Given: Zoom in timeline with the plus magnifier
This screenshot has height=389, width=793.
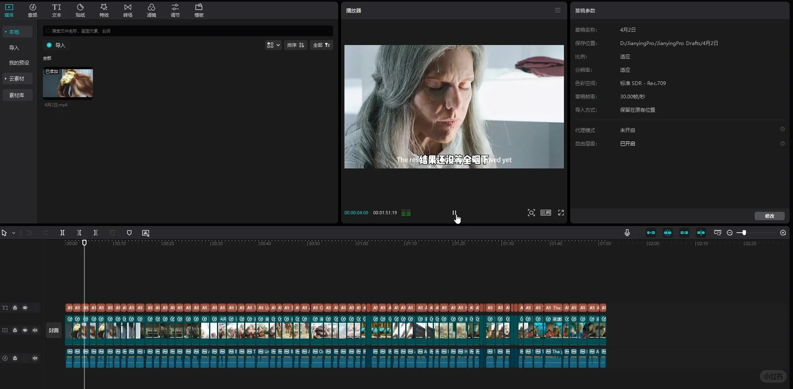Looking at the screenshot, I should tap(783, 233).
